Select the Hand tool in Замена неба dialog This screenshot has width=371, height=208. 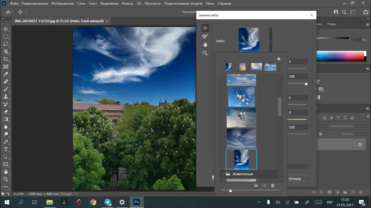pos(205,44)
